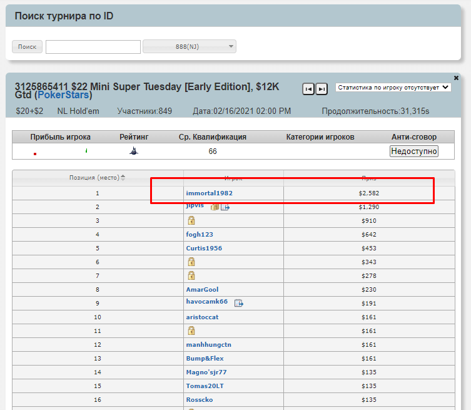Click the lock icon at position 7
Viewport: 471px width, 410px height.
tap(191, 275)
